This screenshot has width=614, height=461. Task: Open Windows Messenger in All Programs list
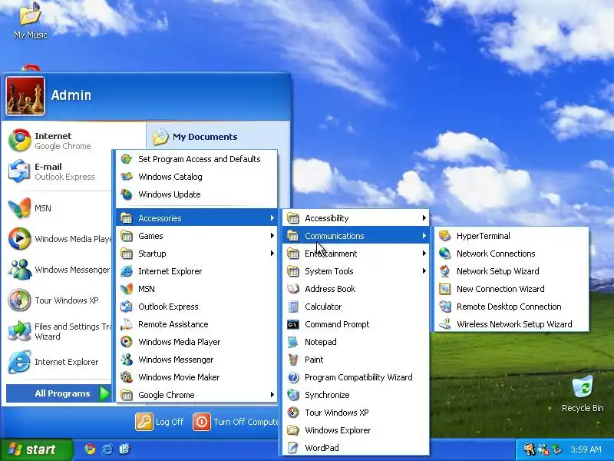[x=196, y=359]
